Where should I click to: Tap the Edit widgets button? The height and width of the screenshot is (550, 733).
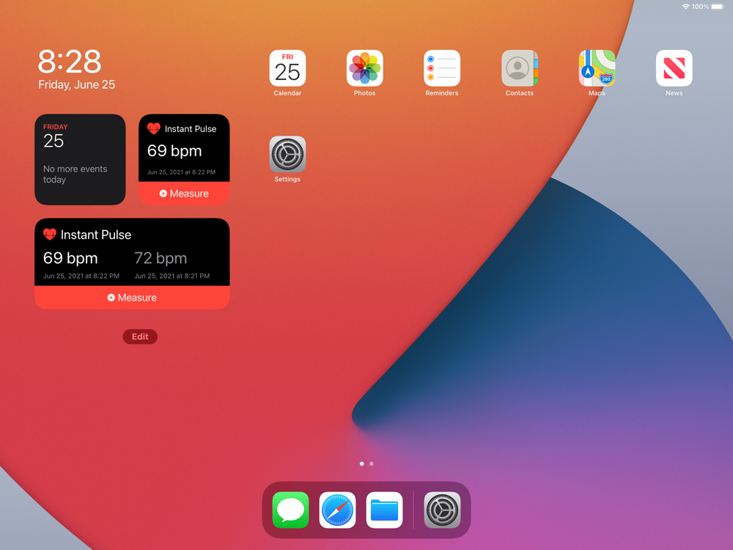point(140,337)
